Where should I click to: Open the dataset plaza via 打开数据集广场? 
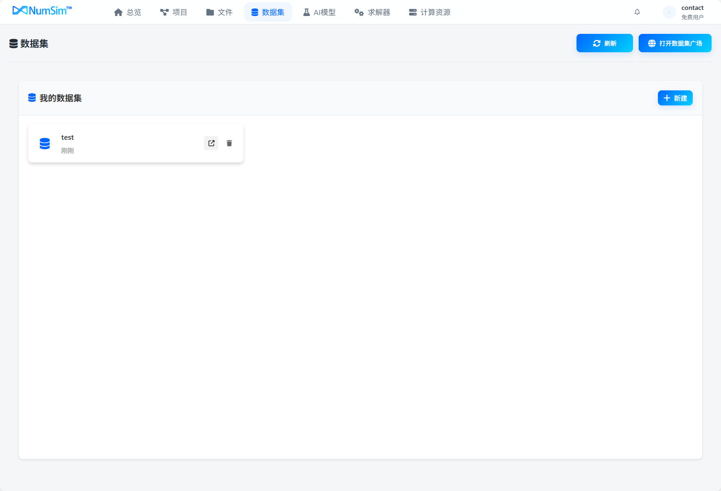[x=674, y=43]
